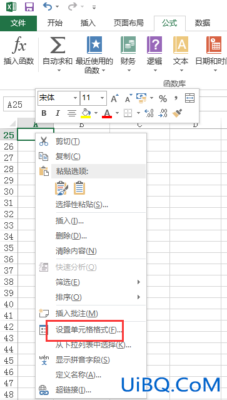Image resolution: width=227 pixels, height=400 pixels.
Task: Choose 删除(D)... from context menu
Action: click(x=91, y=236)
